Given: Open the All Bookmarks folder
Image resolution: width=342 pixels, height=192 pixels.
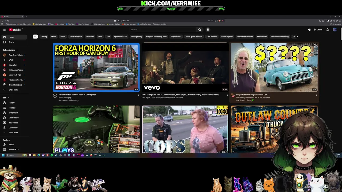Looking at the screenshot, I should [x=336, y=24].
